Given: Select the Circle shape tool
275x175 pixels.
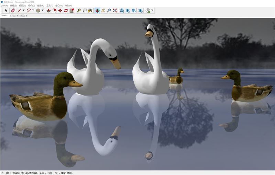Looking at the screenshot, I should [38, 11].
